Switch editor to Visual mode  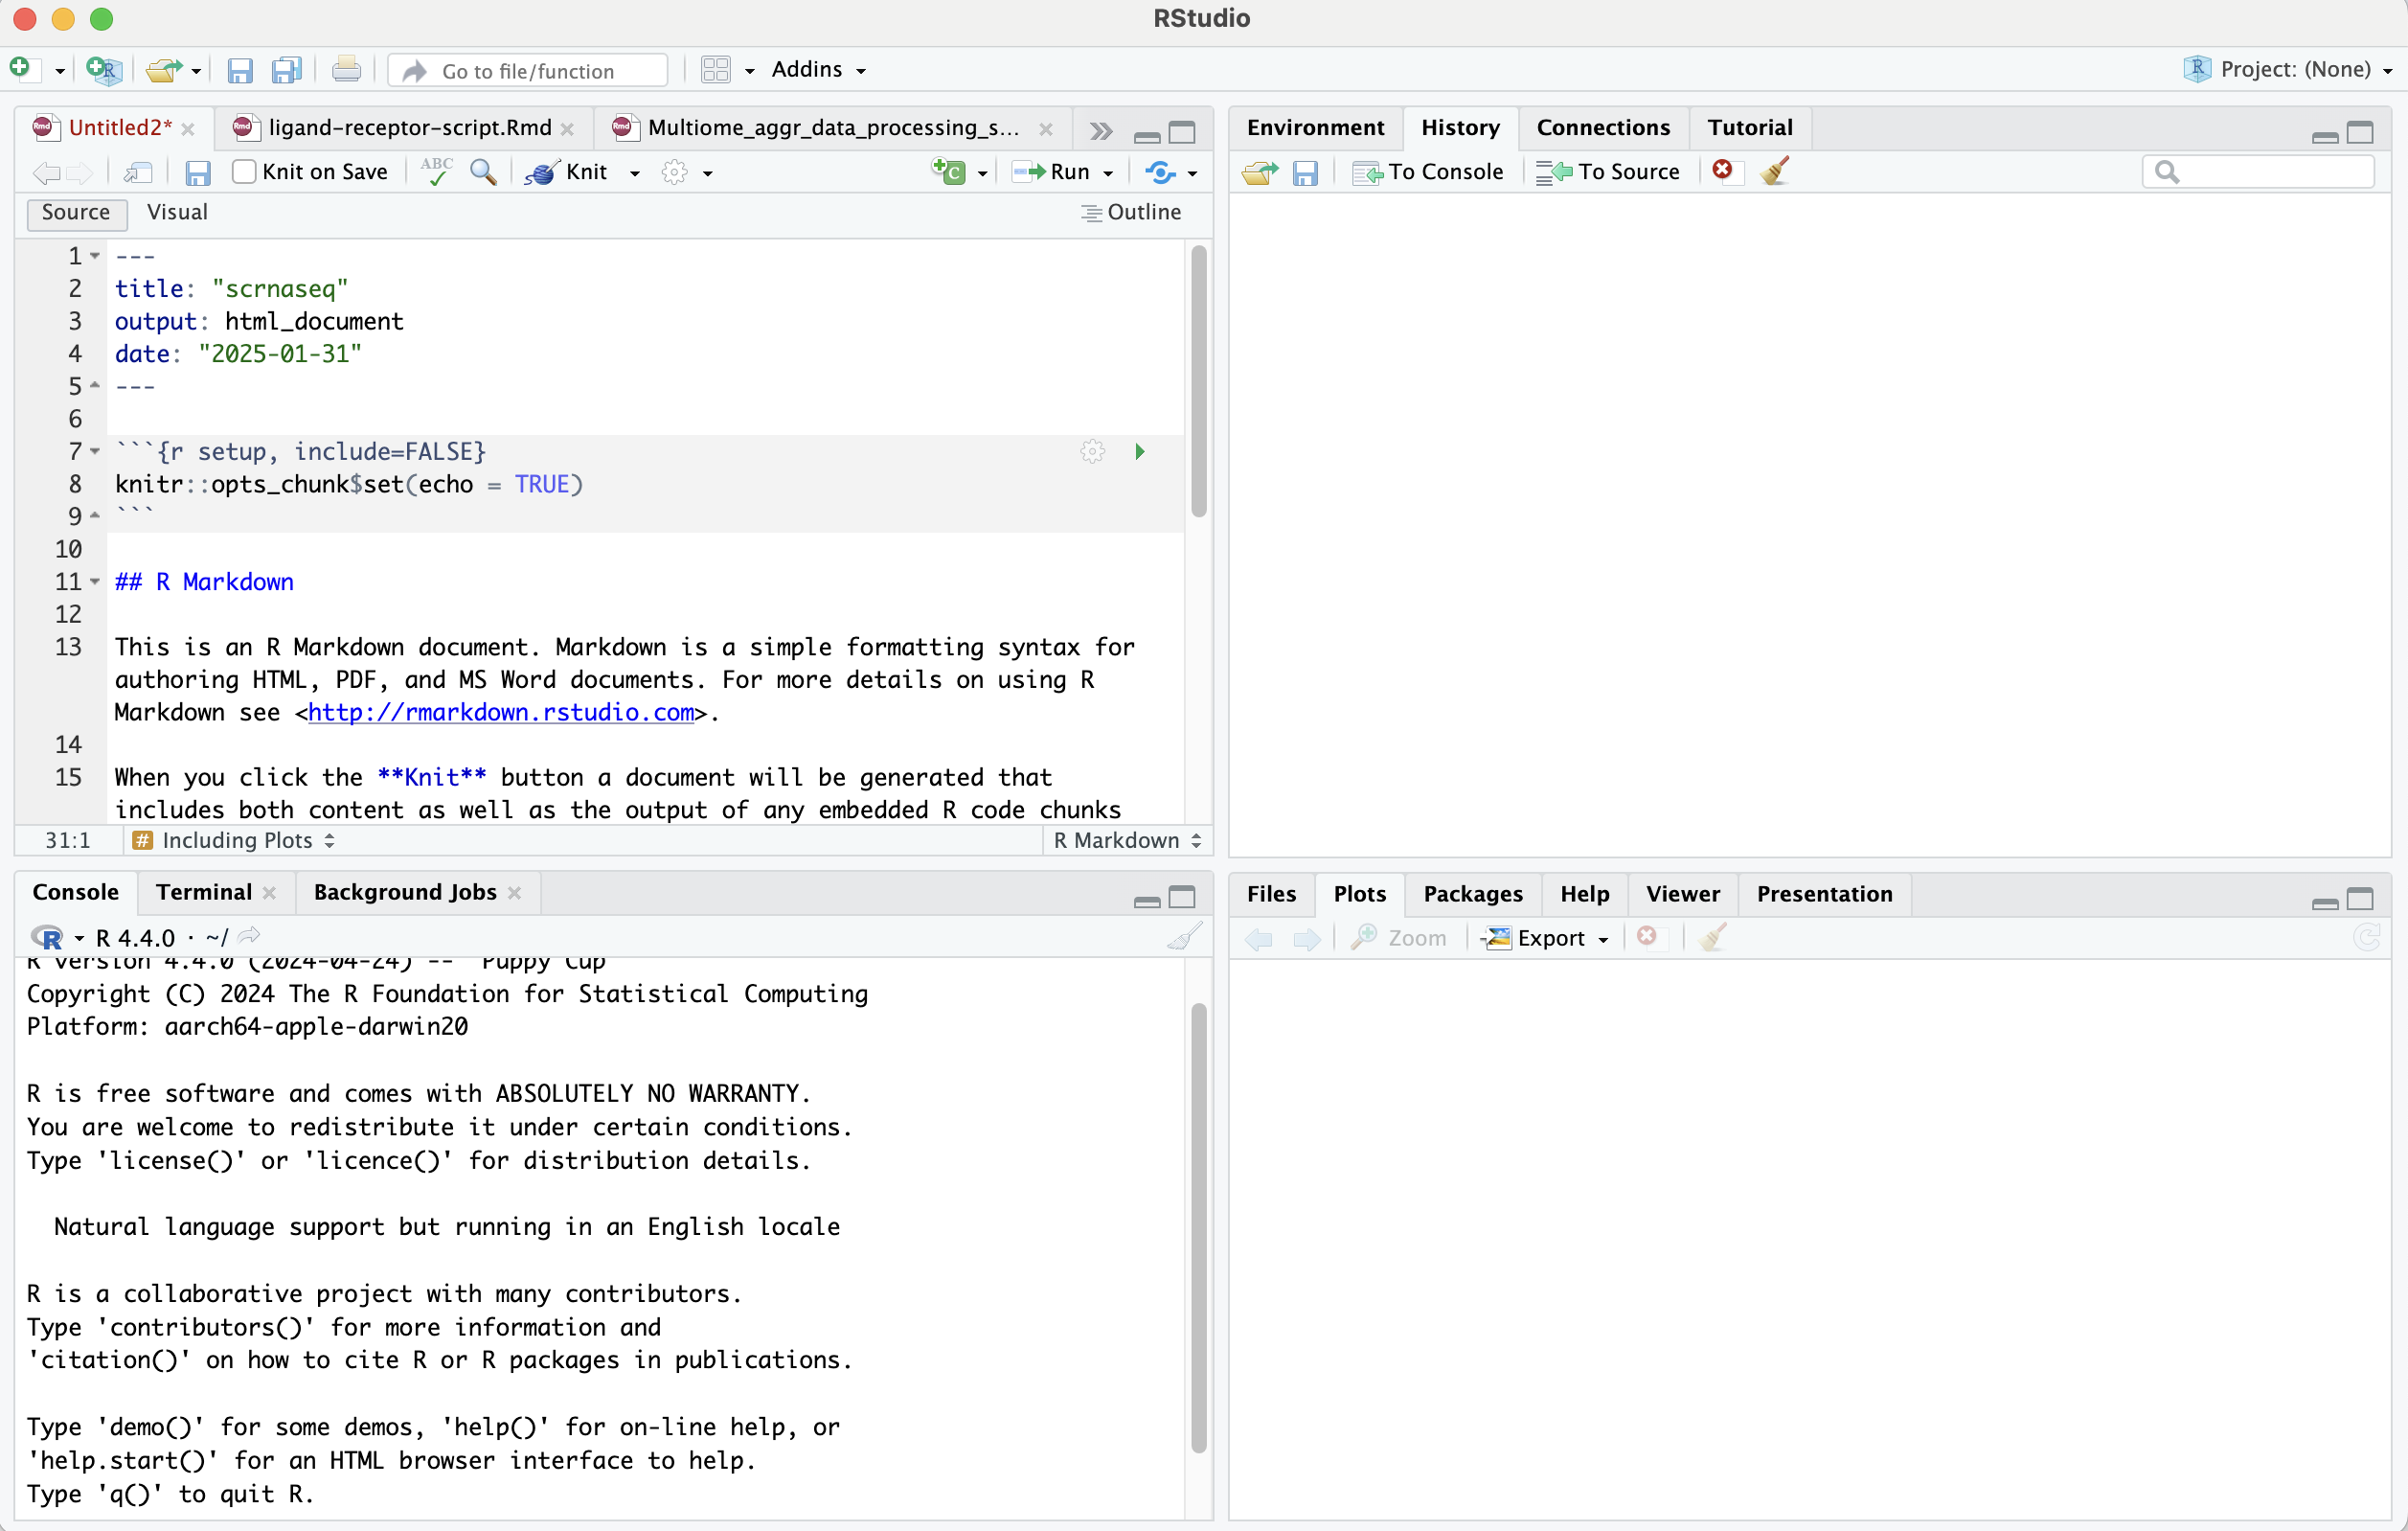click(177, 212)
